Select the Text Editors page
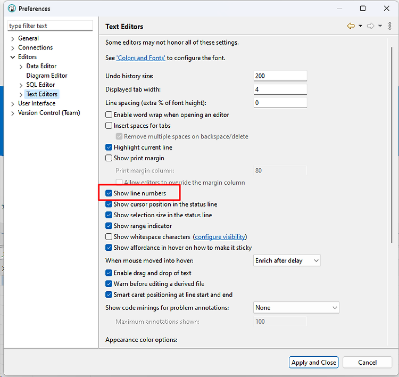Image resolution: width=399 pixels, height=377 pixels. 42,94
